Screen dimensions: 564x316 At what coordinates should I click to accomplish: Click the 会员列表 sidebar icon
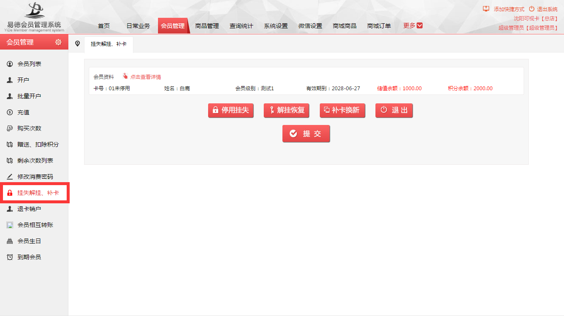coord(10,64)
